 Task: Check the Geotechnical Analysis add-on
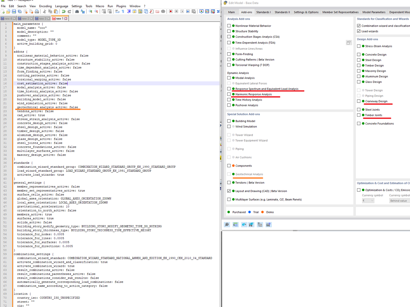[228, 174]
